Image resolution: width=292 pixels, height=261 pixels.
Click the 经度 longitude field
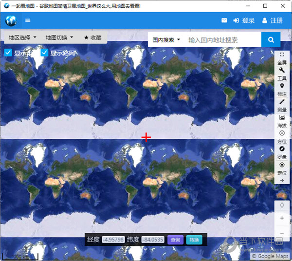coord(113,240)
